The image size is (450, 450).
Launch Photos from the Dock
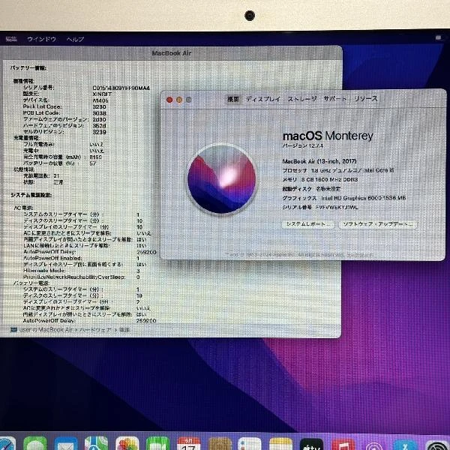point(127,443)
